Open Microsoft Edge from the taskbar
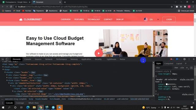The width and height of the screenshot is (196, 110). pyautogui.click(x=28, y=107)
